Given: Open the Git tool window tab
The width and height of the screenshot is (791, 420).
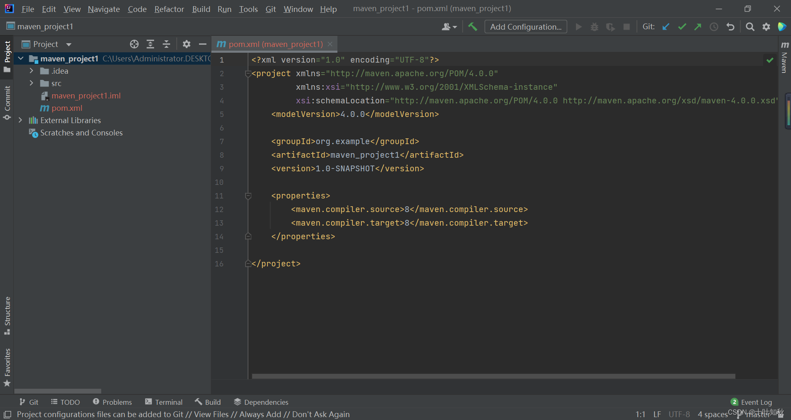Looking at the screenshot, I should point(29,402).
